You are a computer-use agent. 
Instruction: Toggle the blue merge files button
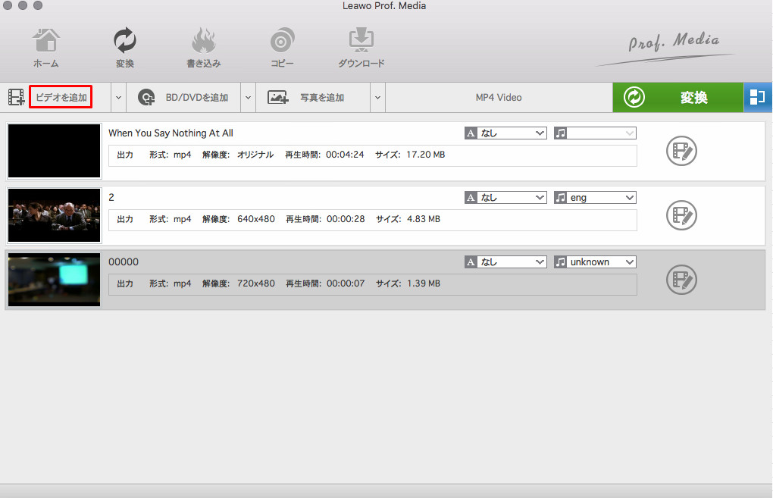click(x=758, y=97)
